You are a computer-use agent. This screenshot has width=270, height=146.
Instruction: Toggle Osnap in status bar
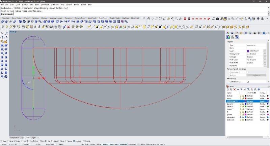105,144
